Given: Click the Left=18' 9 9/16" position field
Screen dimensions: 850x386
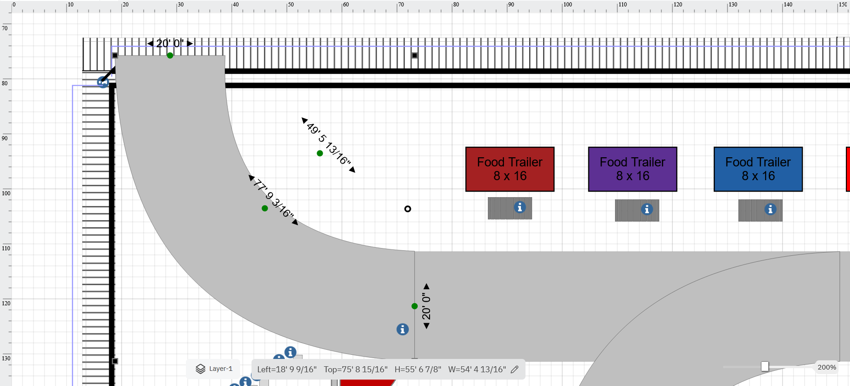Looking at the screenshot, I should 287,369.
